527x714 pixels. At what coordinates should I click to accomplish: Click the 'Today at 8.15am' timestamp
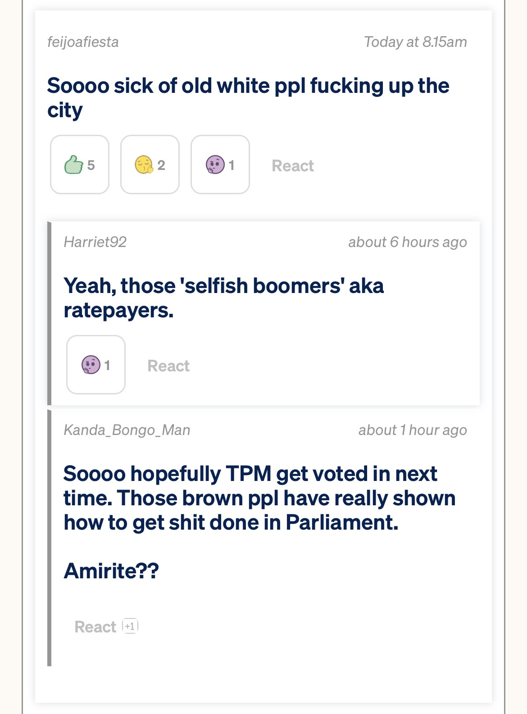coord(415,42)
